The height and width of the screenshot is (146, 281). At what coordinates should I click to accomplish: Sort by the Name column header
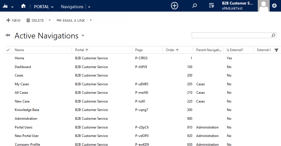coord(19,50)
